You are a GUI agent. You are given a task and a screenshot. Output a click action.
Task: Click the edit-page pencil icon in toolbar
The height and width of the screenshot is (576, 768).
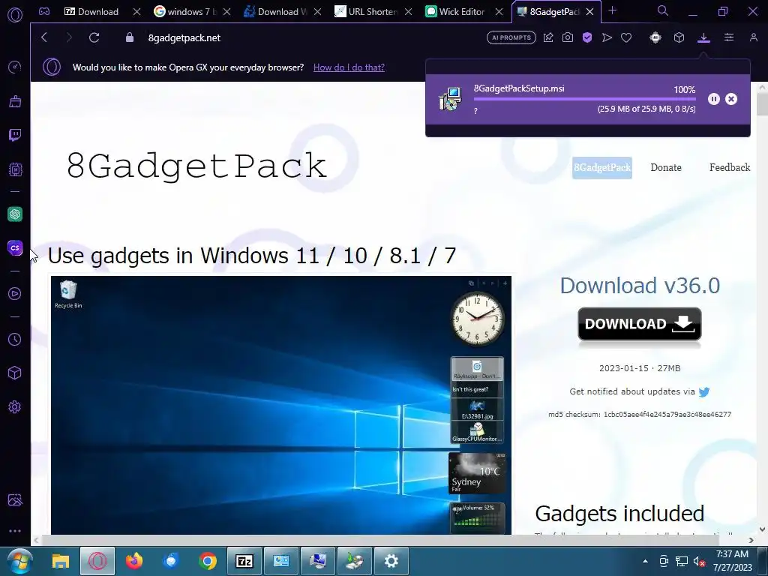tap(548, 37)
